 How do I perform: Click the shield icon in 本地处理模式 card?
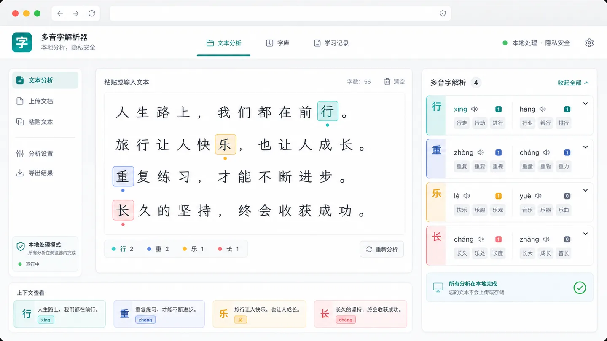(21, 247)
